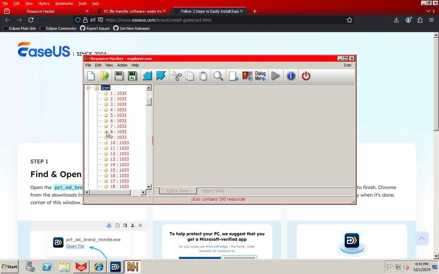Image resolution: width=439 pixels, height=274 pixels.
Task: Open Resource Hacker File menu
Action: 88,65
